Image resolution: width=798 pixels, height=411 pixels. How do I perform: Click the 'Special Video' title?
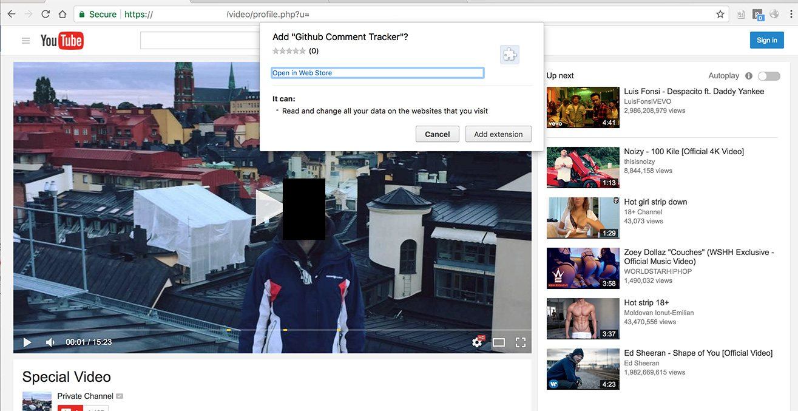point(67,377)
